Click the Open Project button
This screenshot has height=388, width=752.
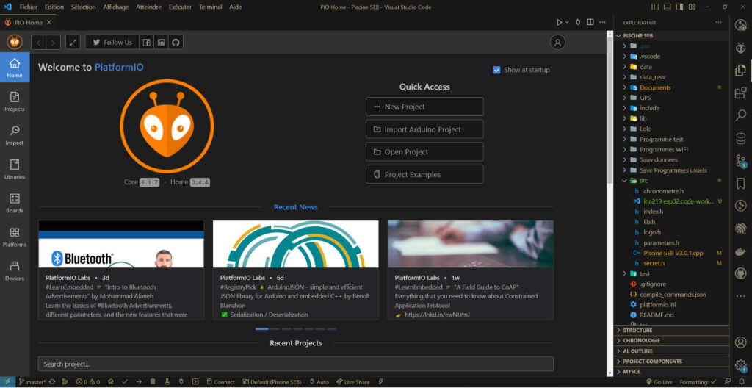(x=424, y=151)
